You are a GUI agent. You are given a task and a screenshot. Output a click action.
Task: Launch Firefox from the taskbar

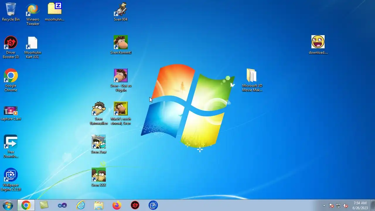117,205
